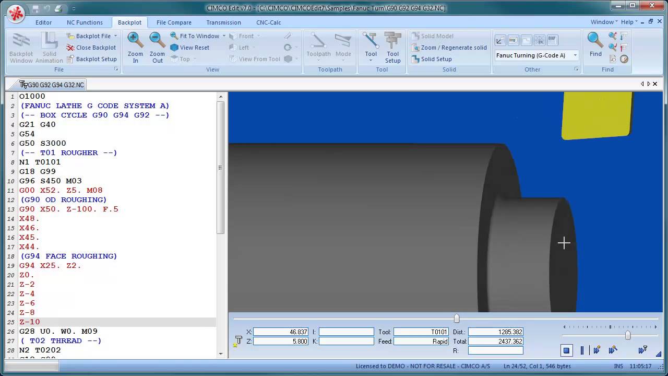The height and width of the screenshot is (376, 668).
Task: Click the File group dialog launcher
Action: coord(116,69)
